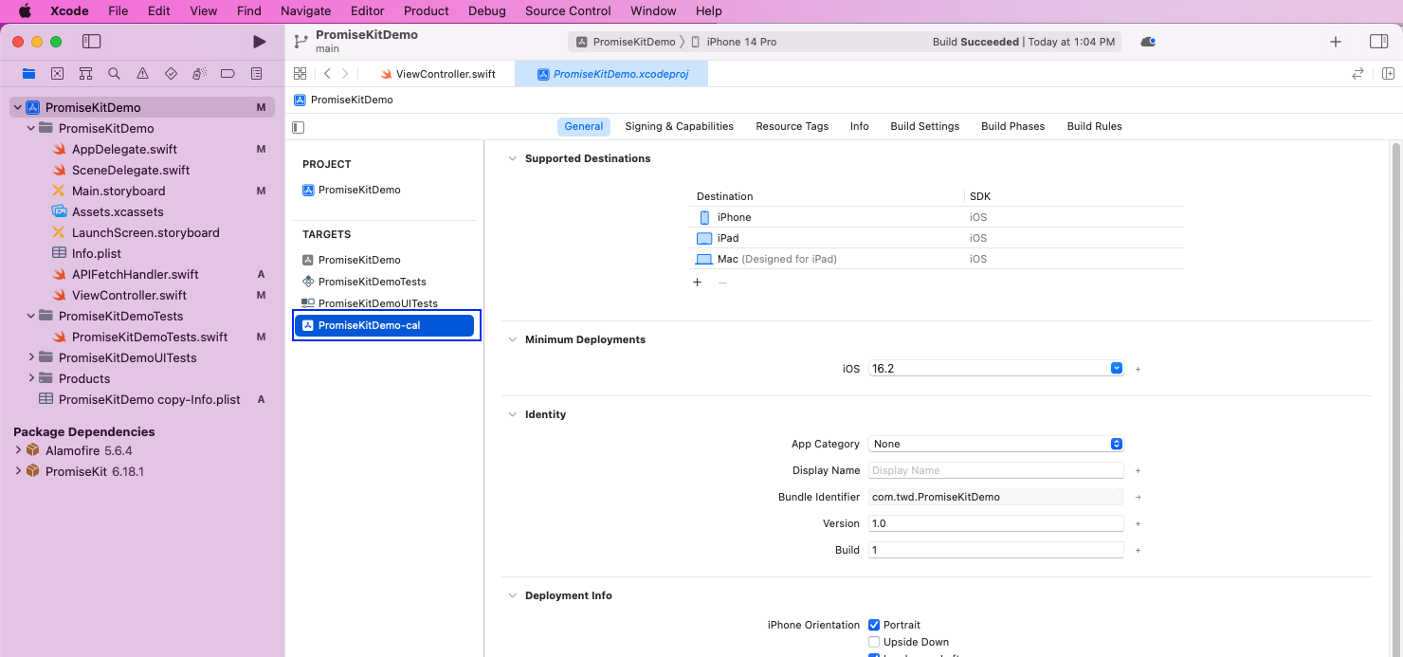Click the Version field showing 1.0
1403x657 pixels.
pos(996,523)
